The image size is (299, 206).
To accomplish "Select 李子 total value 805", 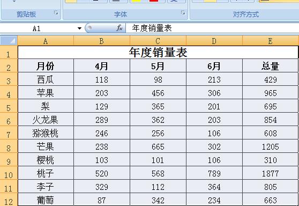I will tap(271, 186).
